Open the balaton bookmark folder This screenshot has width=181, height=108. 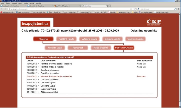click(135, 12)
